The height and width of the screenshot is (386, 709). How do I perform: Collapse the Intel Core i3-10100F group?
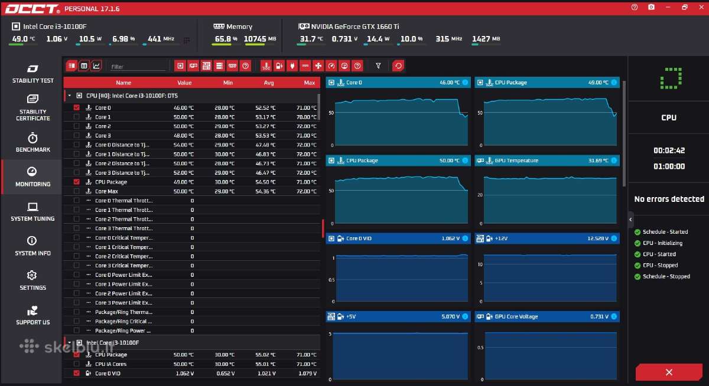[x=69, y=342]
